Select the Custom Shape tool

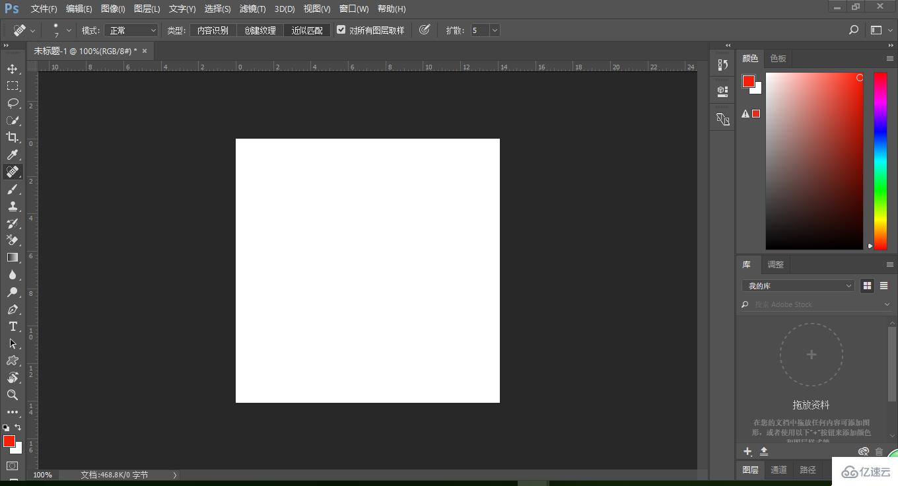pos(13,361)
